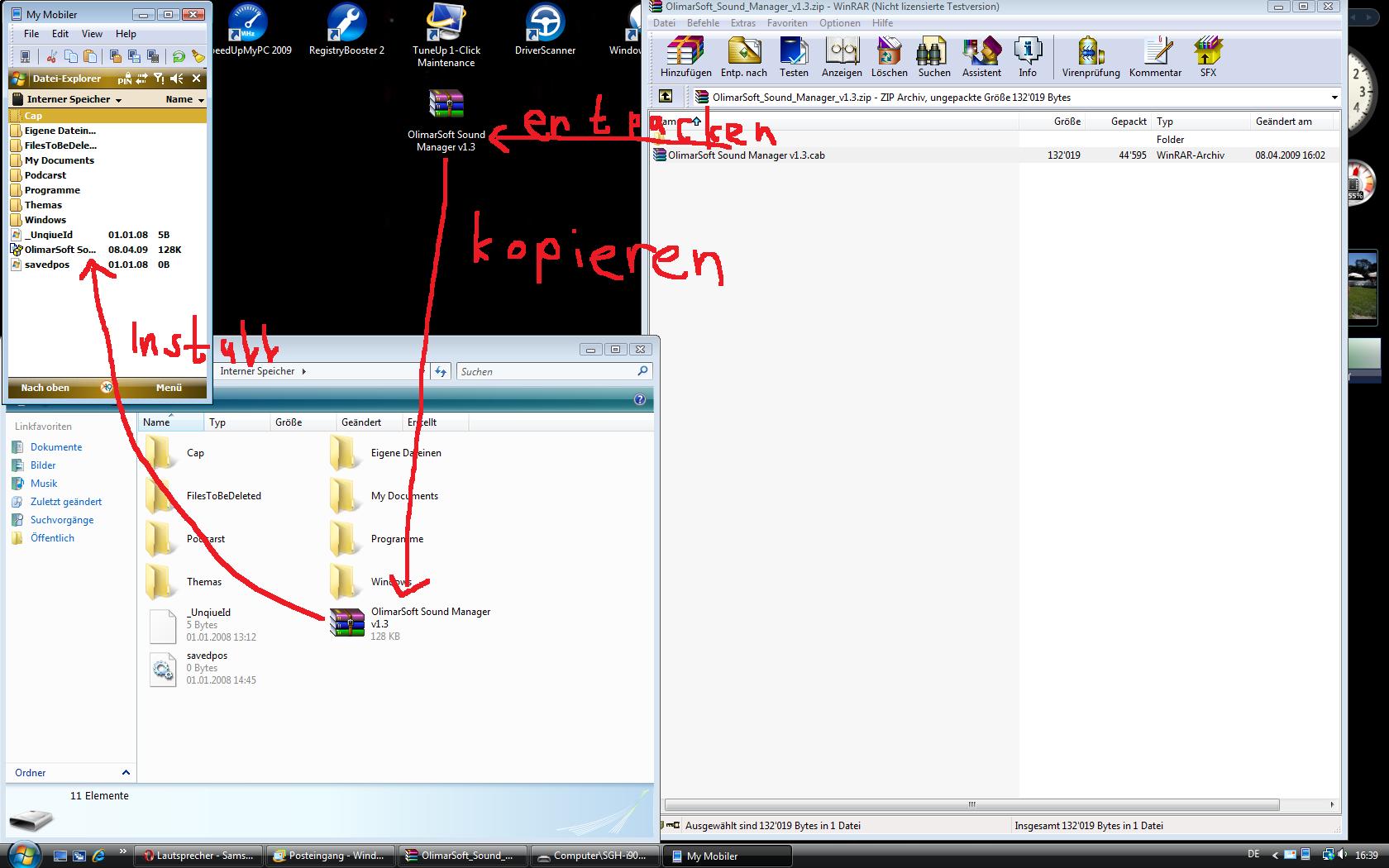Click the paste icon in My Mobiler toolbar
The width and height of the screenshot is (1389, 868).
click(90, 56)
